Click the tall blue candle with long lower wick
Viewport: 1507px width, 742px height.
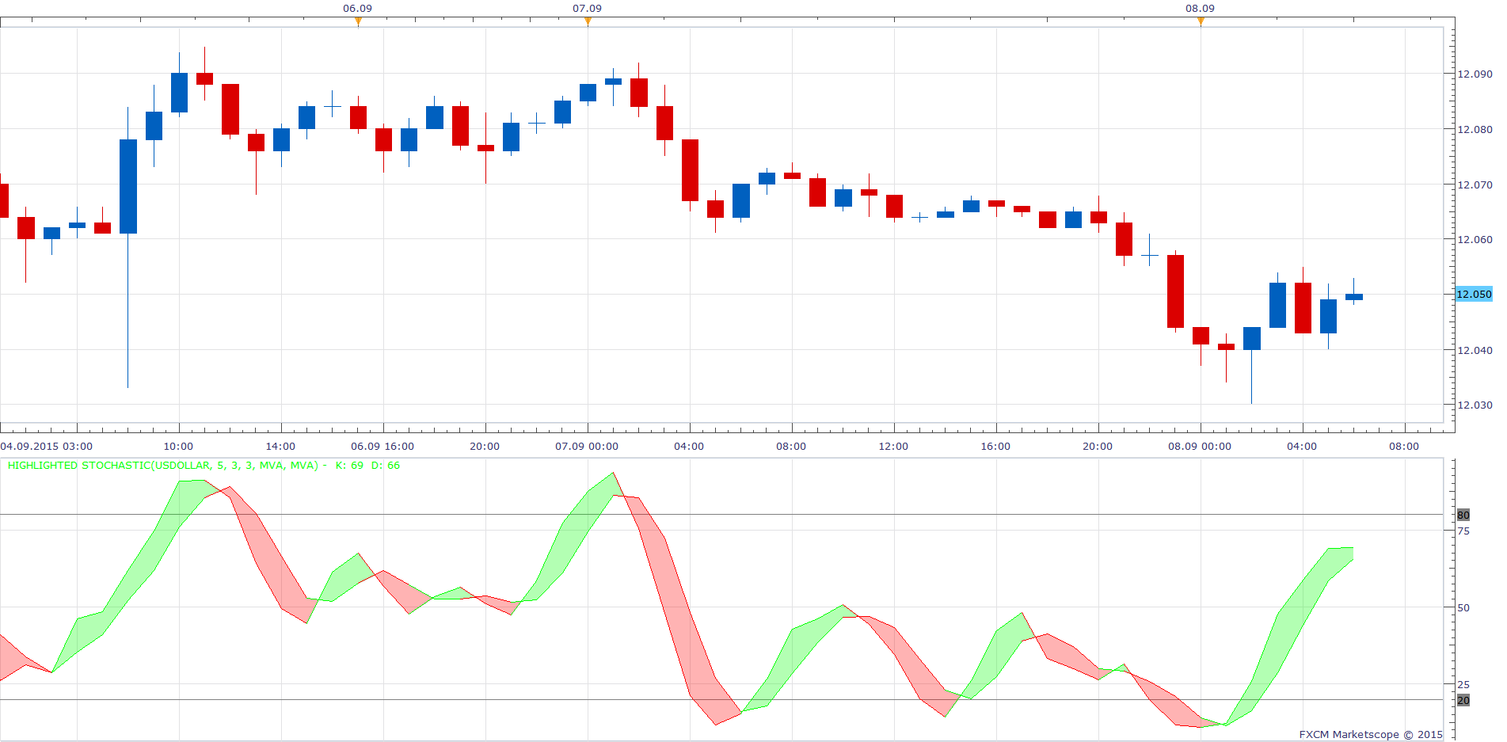point(128,187)
